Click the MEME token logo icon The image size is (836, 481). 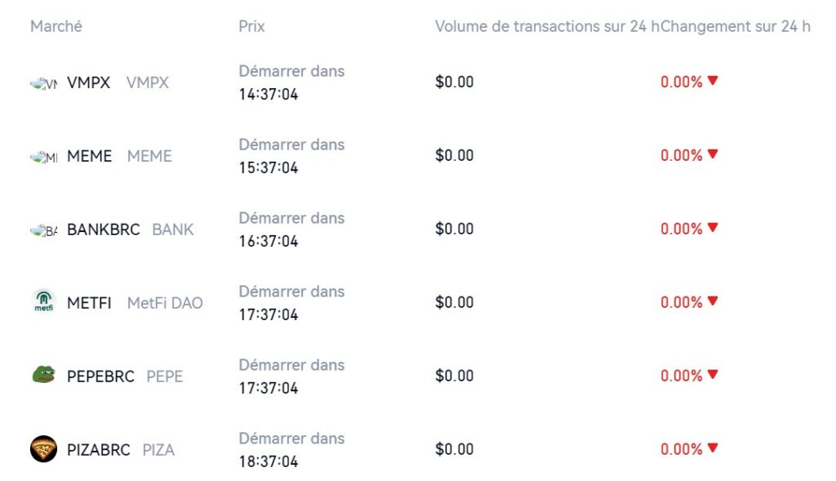(43, 157)
